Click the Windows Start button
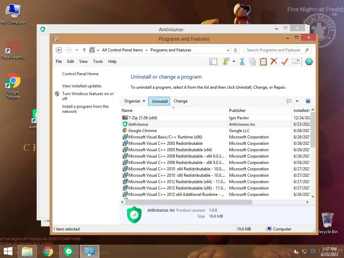344x258 pixels. click(8, 252)
